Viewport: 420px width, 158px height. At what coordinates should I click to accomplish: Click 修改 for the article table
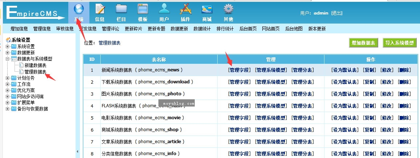click(x=387, y=141)
